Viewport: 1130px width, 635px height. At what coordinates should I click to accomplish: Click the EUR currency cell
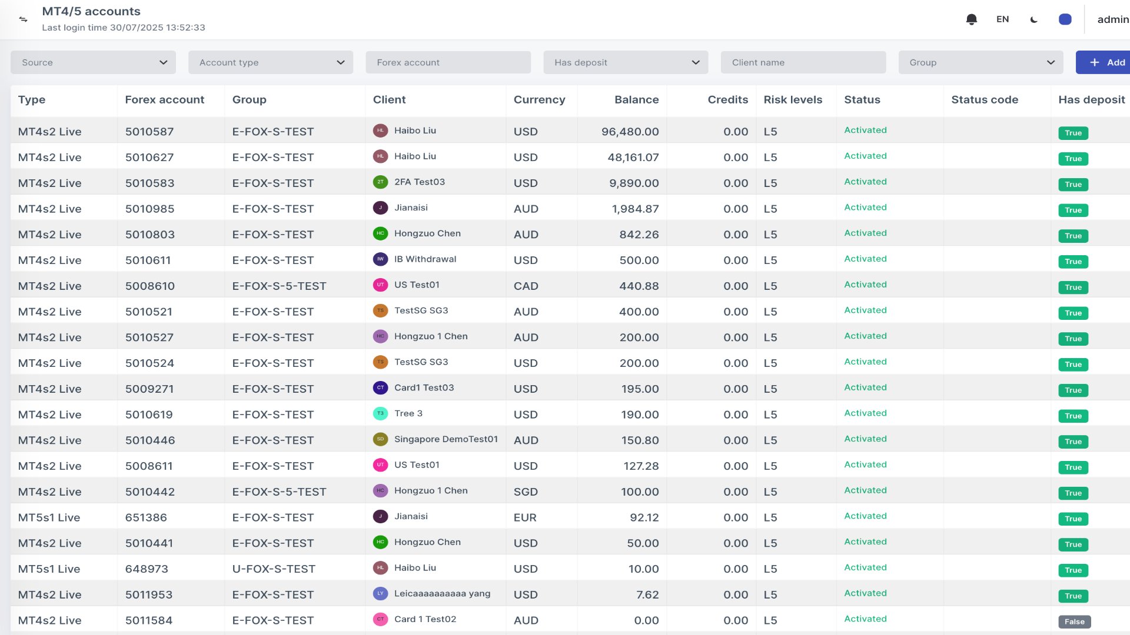pos(525,518)
